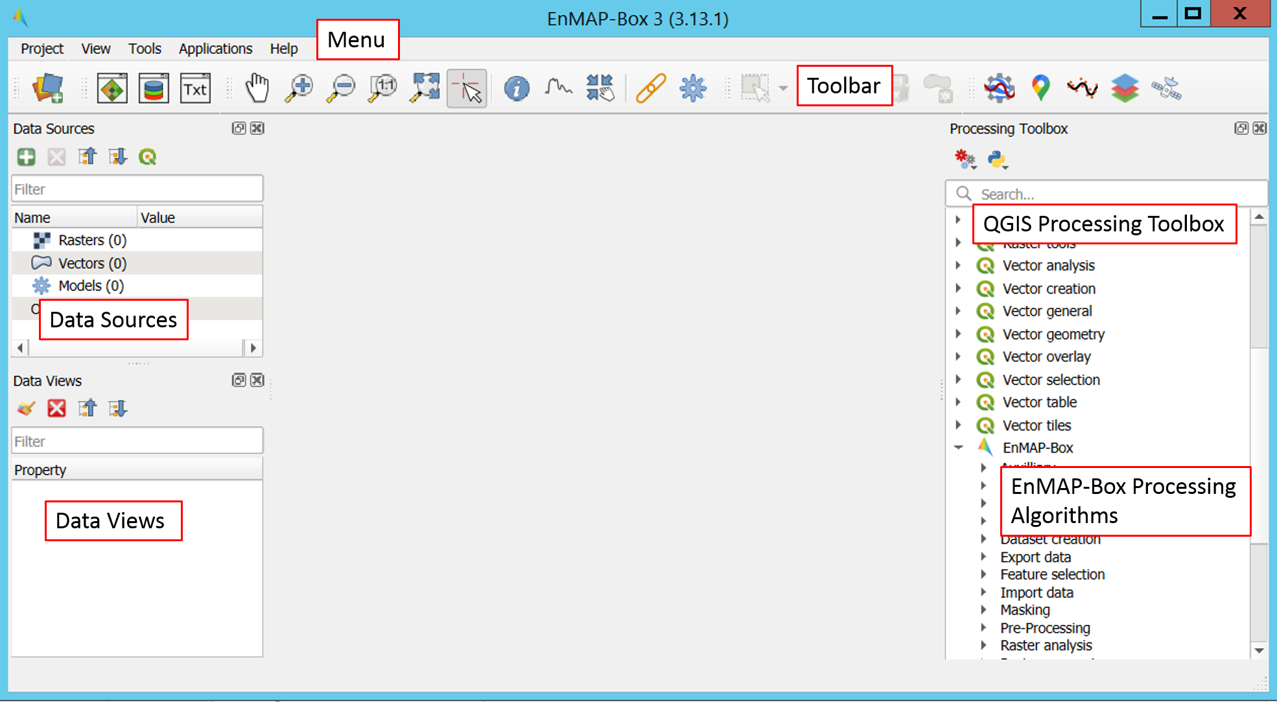
Task: Click the add data source toolbar icon
Action: pos(49,88)
